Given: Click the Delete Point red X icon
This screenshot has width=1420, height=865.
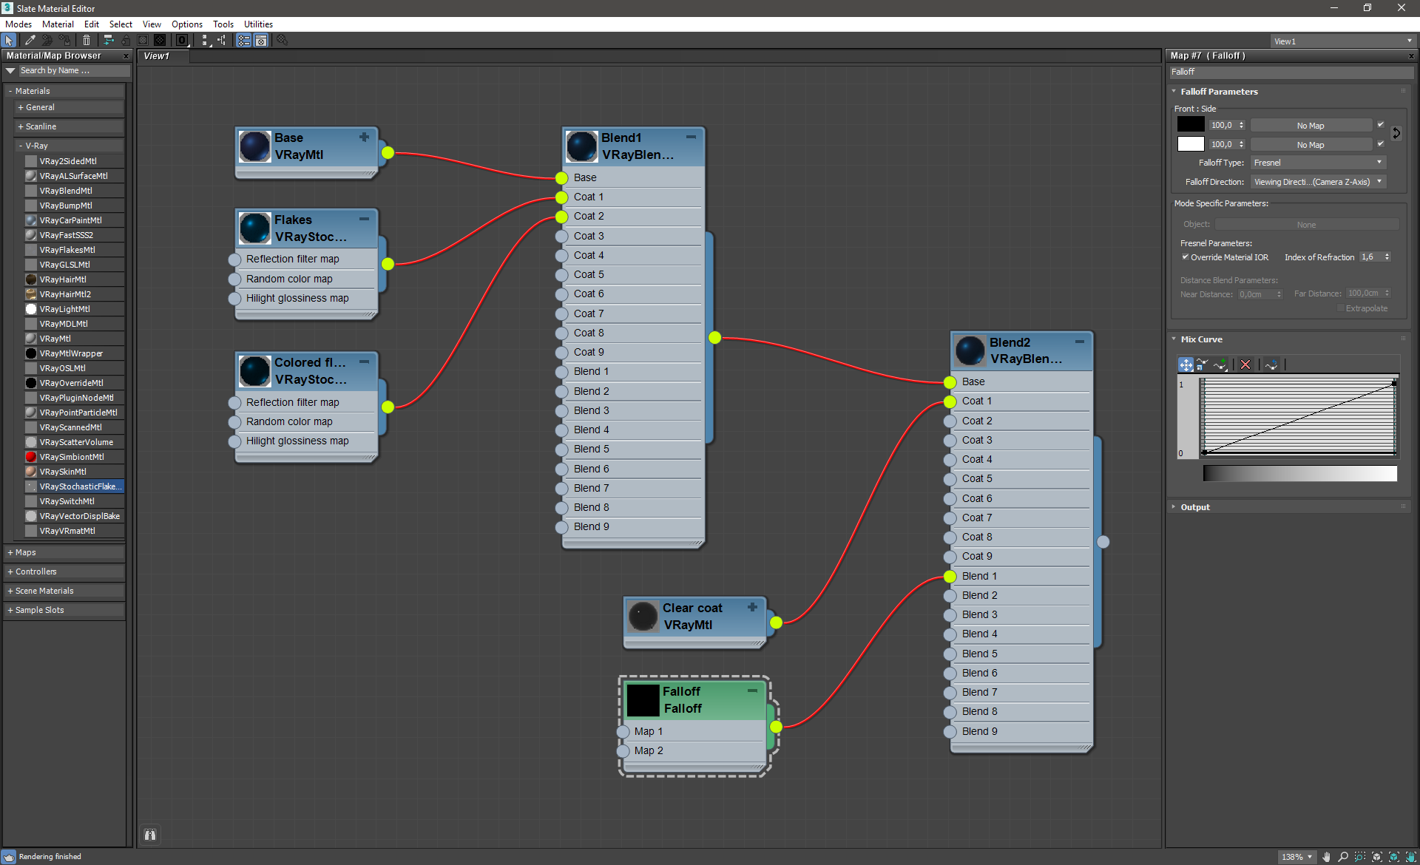Looking at the screenshot, I should point(1245,364).
